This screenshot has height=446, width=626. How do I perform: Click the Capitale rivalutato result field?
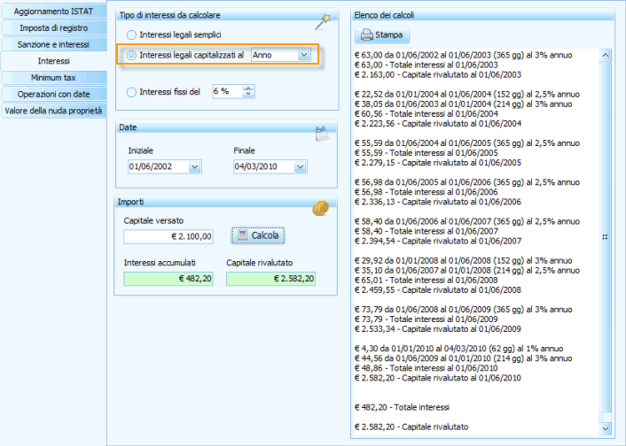[270, 279]
